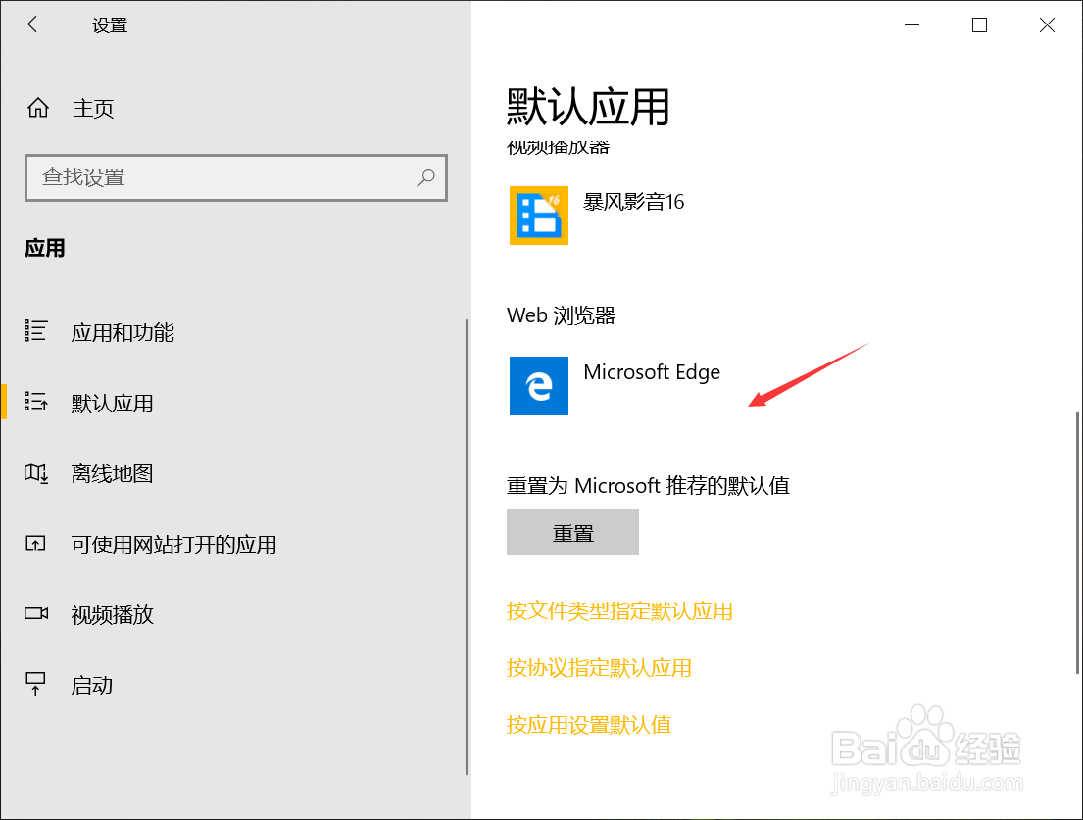Click the magnifier icon in the search box
Screen dimensions: 1083x820
[425, 177]
